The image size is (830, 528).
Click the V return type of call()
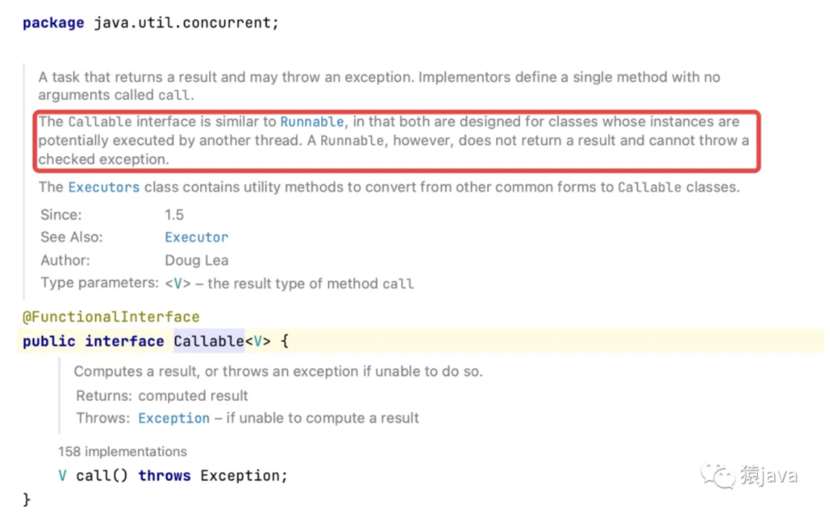pyautogui.click(x=62, y=475)
